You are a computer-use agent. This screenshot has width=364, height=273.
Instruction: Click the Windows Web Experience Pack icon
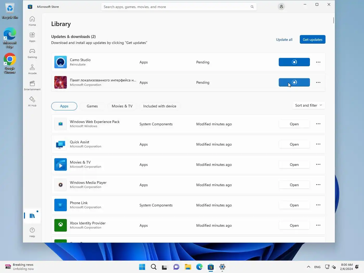click(61, 124)
